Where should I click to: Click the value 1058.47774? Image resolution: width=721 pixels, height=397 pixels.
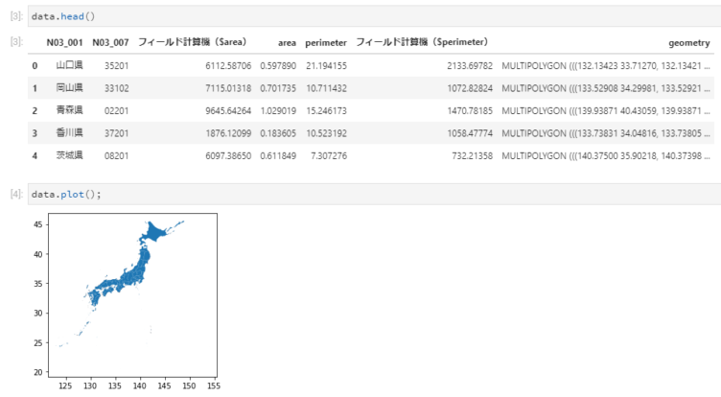point(470,133)
